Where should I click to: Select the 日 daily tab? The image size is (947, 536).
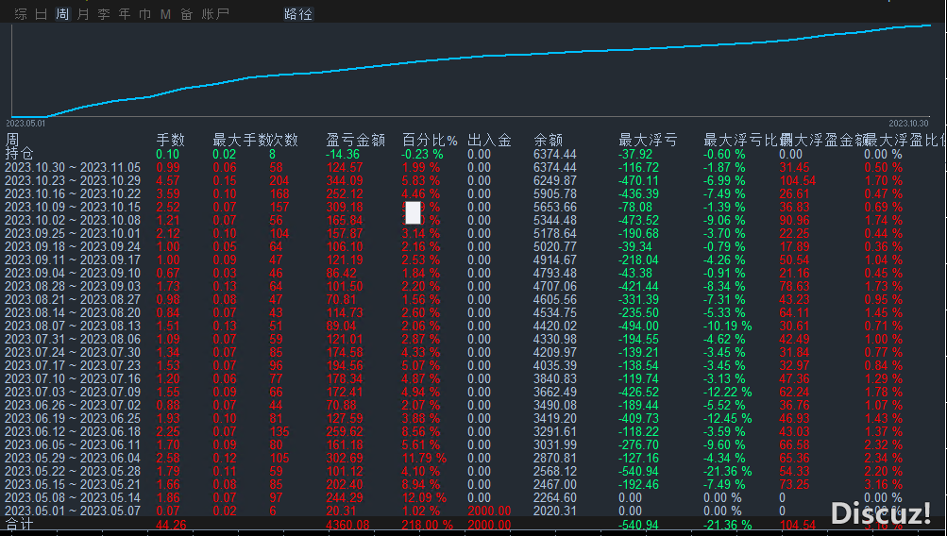[x=41, y=14]
